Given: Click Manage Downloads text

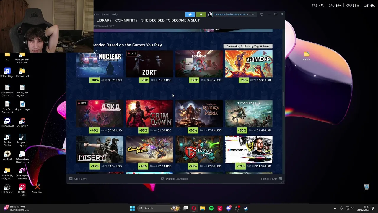Looking at the screenshot, I should click(177, 179).
